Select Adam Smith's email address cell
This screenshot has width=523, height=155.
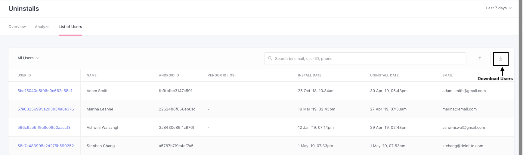464,91
